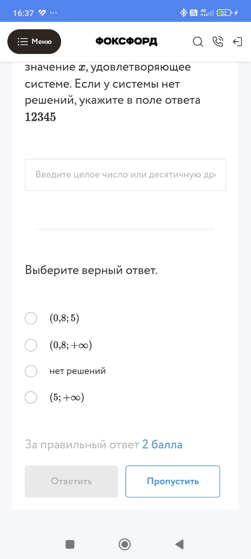Screen dimensions: 251x559
Task: Select the answer (0,8; 5)
Action: 31,318
